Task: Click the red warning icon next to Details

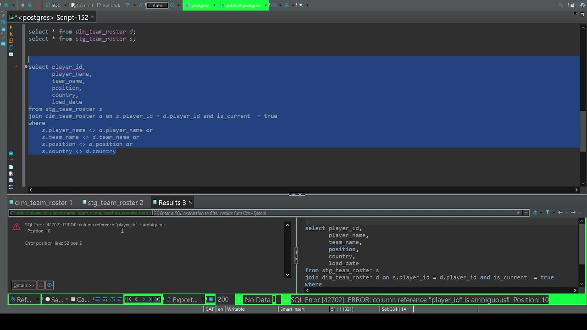Action: 41,285
